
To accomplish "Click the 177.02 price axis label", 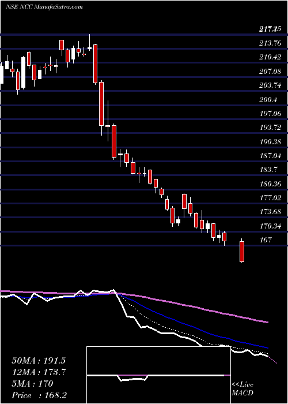I will coord(270,198).
